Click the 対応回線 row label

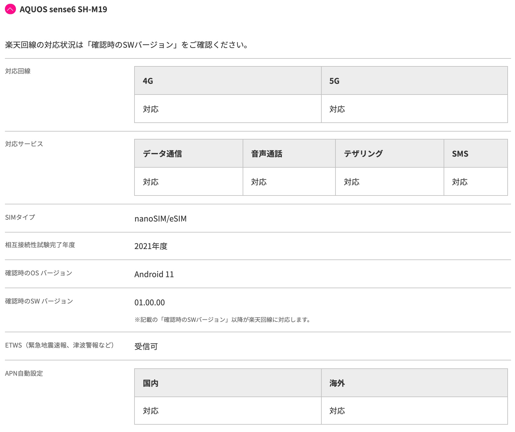pyautogui.click(x=18, y=71)
